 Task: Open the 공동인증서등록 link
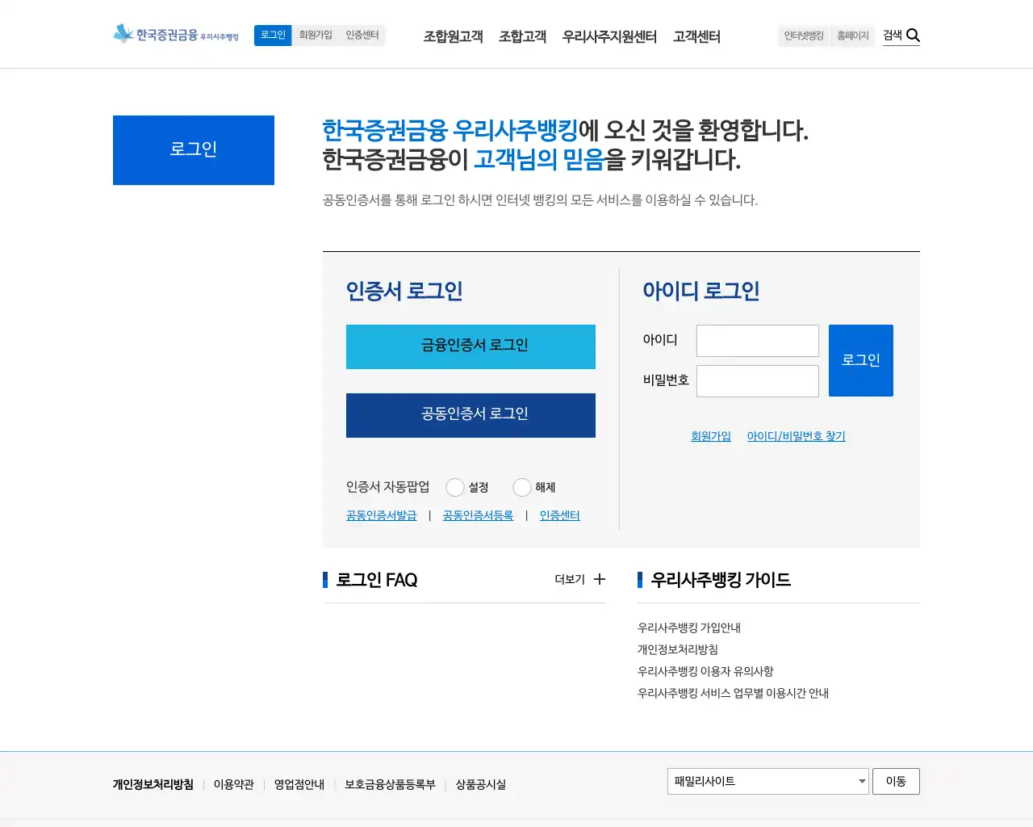coord(479,515)
